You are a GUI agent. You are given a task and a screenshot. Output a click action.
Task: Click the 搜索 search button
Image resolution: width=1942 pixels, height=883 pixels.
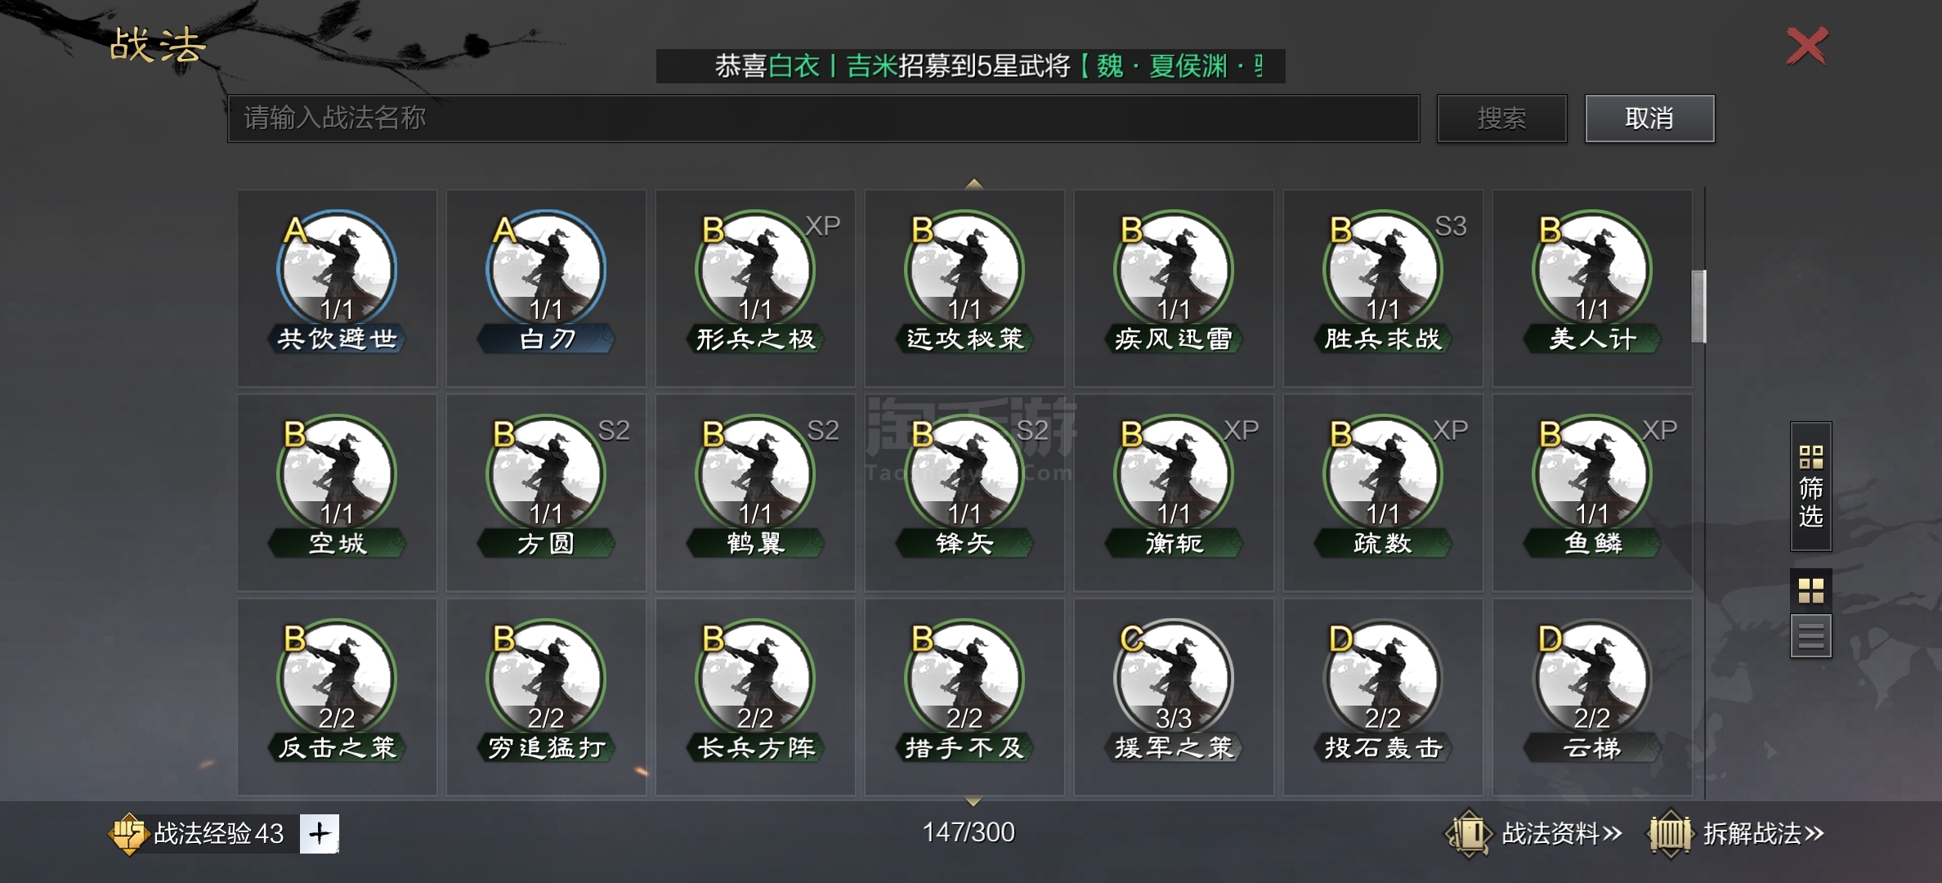click(x=1502, y=119)
